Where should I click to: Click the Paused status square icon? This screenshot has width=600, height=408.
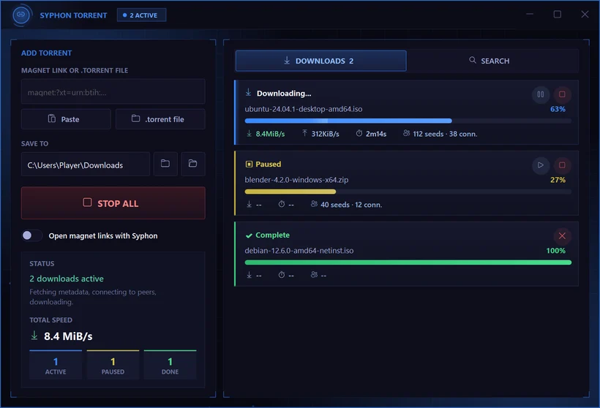[249, 164]
